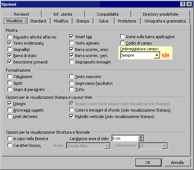The width and height of the screenshot is (194, 170).
Task: Close the Opzioni dialog with X
Action: [189, 4]
